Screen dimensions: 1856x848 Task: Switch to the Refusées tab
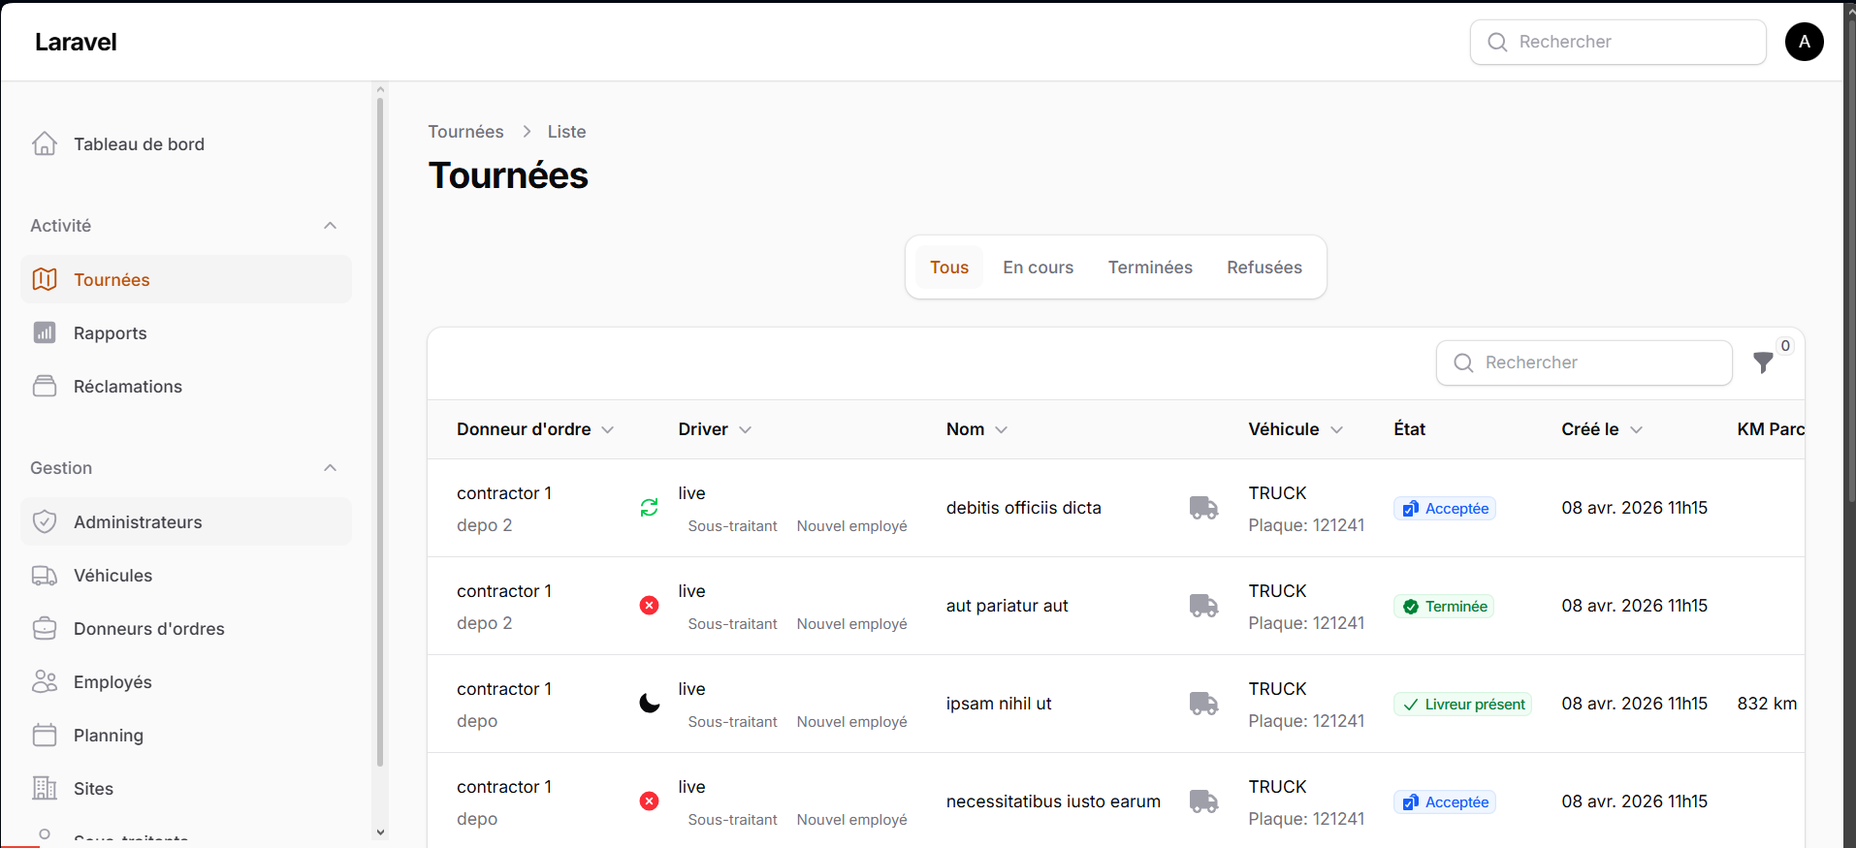(x=1264, y=267)
